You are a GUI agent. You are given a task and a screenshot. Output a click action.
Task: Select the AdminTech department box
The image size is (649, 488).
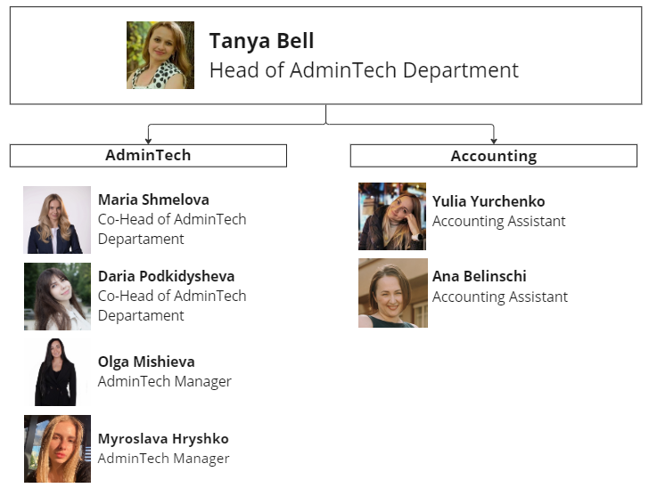click(x=148, y=155)
